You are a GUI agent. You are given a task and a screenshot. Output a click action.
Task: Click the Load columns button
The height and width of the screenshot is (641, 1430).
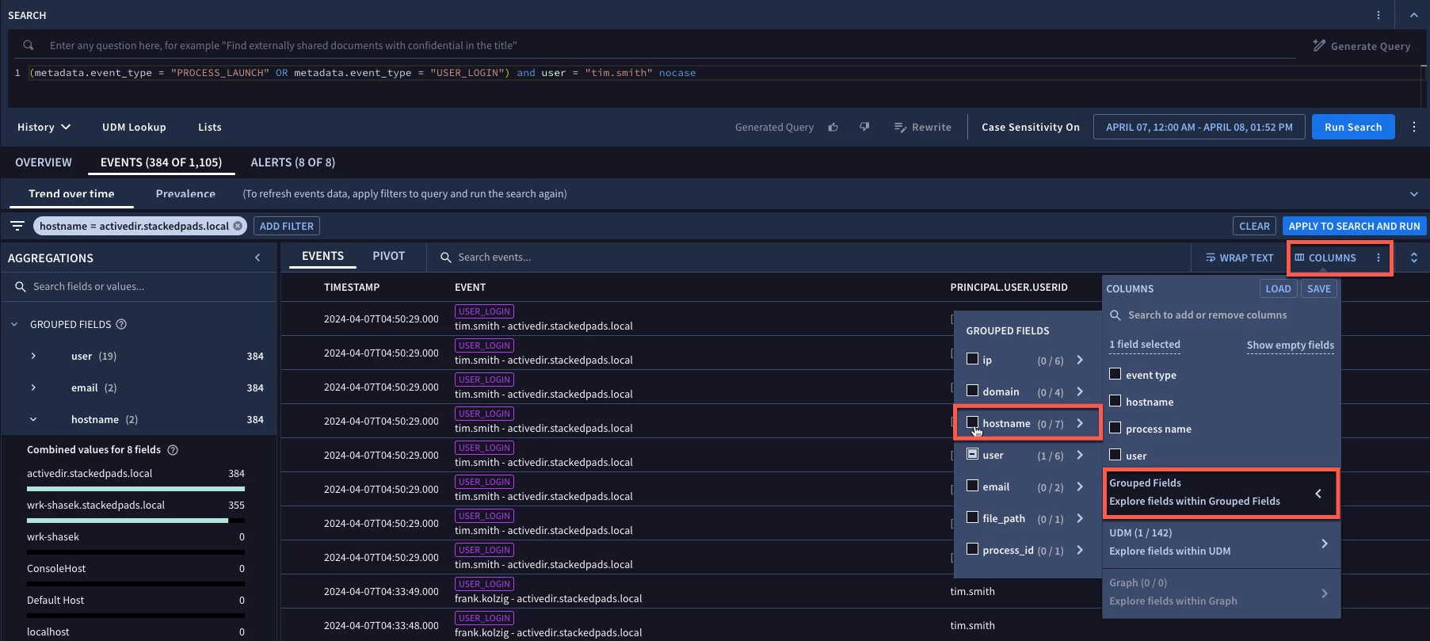[x=1278, y=288]
